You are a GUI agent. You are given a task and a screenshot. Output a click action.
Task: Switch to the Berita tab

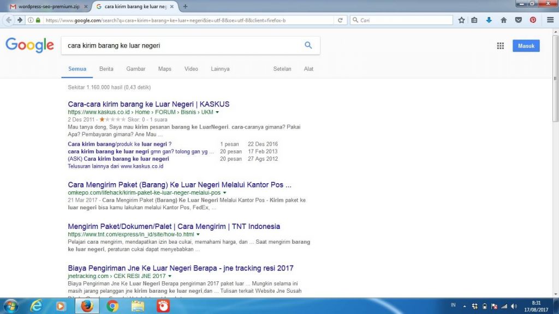coord(106,69)
